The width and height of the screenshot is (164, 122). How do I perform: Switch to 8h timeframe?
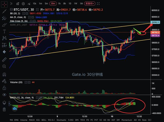pyautogui.click(x=65, y=4)
